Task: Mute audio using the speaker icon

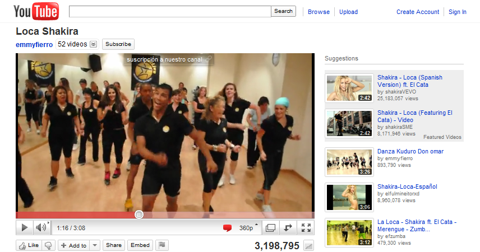Action: coord(41,227)
